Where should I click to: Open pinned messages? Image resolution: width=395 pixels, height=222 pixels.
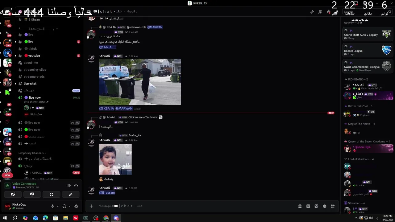click(x=328, y=12)
